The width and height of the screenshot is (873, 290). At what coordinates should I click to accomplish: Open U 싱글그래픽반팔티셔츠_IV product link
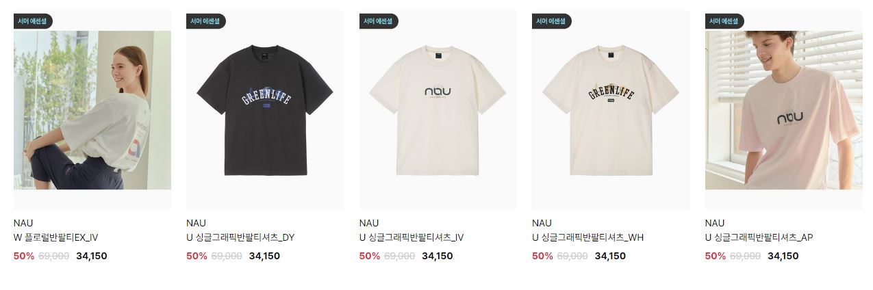tap(412, 238)
